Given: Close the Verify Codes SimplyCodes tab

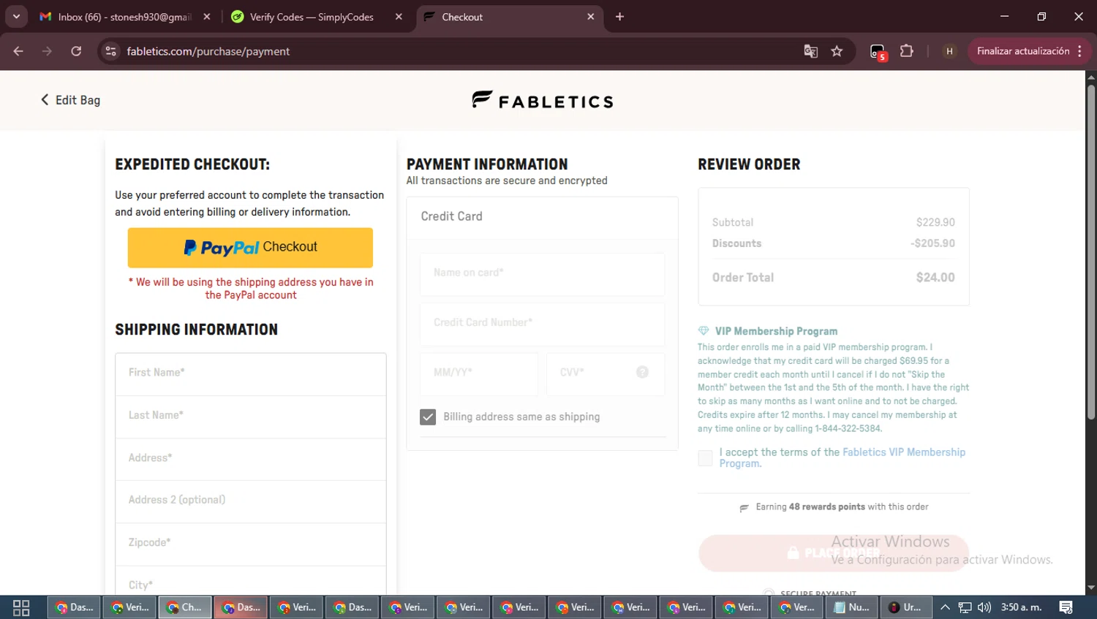Looking at the screenshot, I should (x=399, y=17).
